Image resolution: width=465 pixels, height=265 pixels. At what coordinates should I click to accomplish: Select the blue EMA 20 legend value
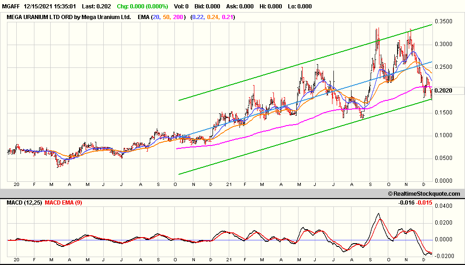point(156,17)
